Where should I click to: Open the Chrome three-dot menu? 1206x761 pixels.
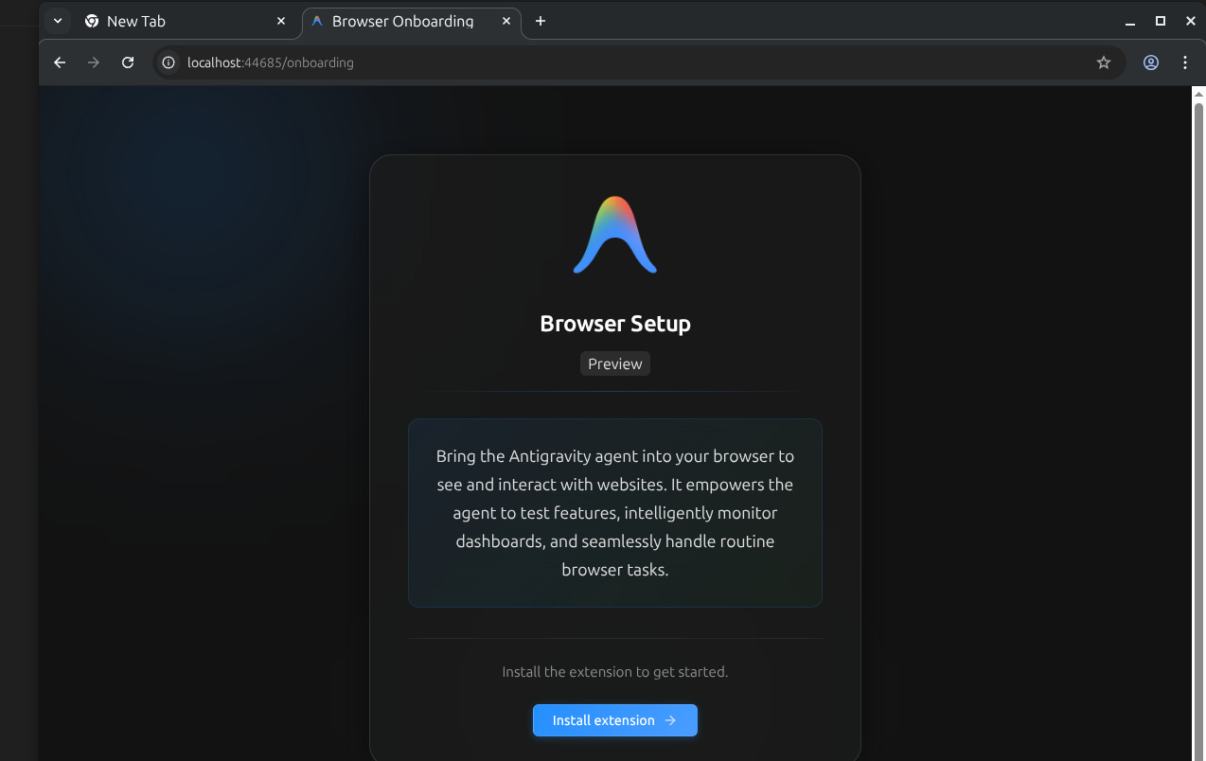[1185, 62]
